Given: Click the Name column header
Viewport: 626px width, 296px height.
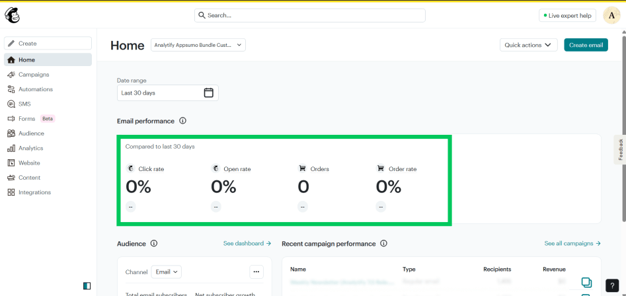Looking at the screenshot, I should click(x=298, y=270).
